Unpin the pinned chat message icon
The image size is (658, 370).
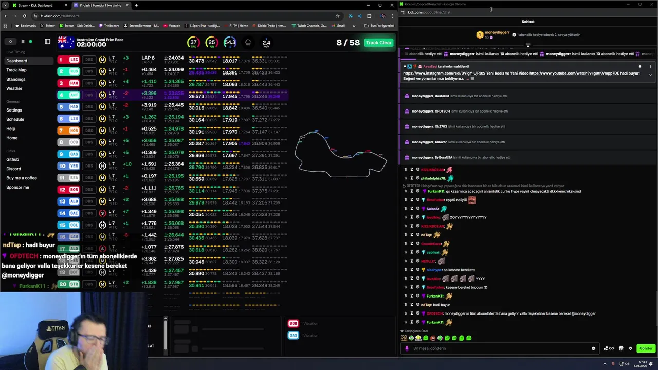[639, 66]
